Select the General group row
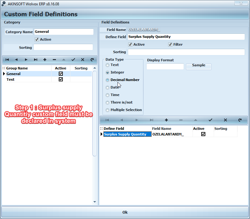 pyautogui.click(x=49, y=74)
